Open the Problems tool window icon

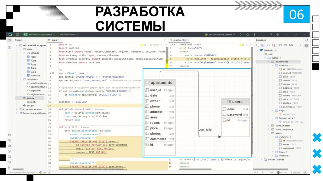click(x=9, y=162)
